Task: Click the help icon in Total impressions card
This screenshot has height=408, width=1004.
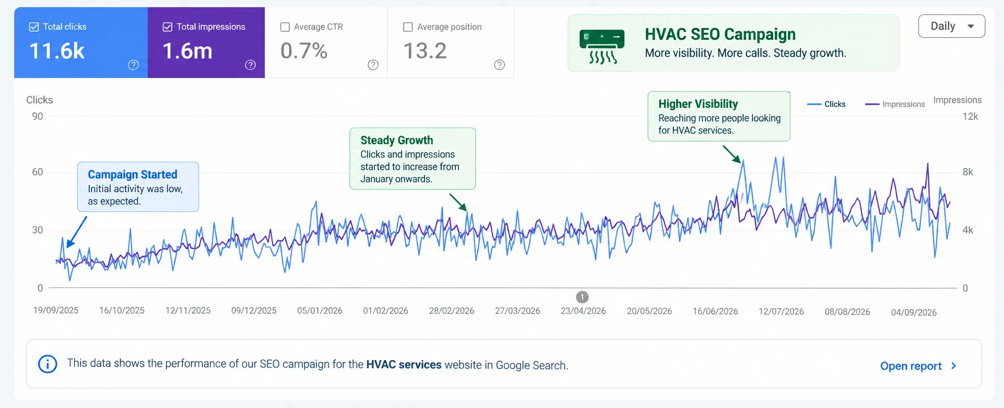Action: pyautogui.click(x=250, y=65)
